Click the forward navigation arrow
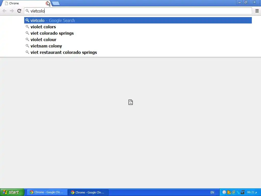 (x=12, y=11)
